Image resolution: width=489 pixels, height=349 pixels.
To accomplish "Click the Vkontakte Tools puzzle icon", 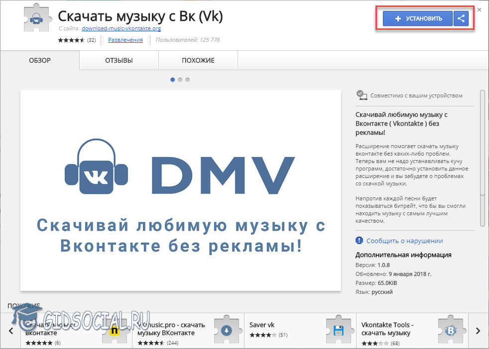I will tap(451, 330).
